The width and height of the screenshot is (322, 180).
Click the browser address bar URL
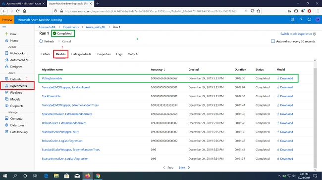(x=151, y=11)
